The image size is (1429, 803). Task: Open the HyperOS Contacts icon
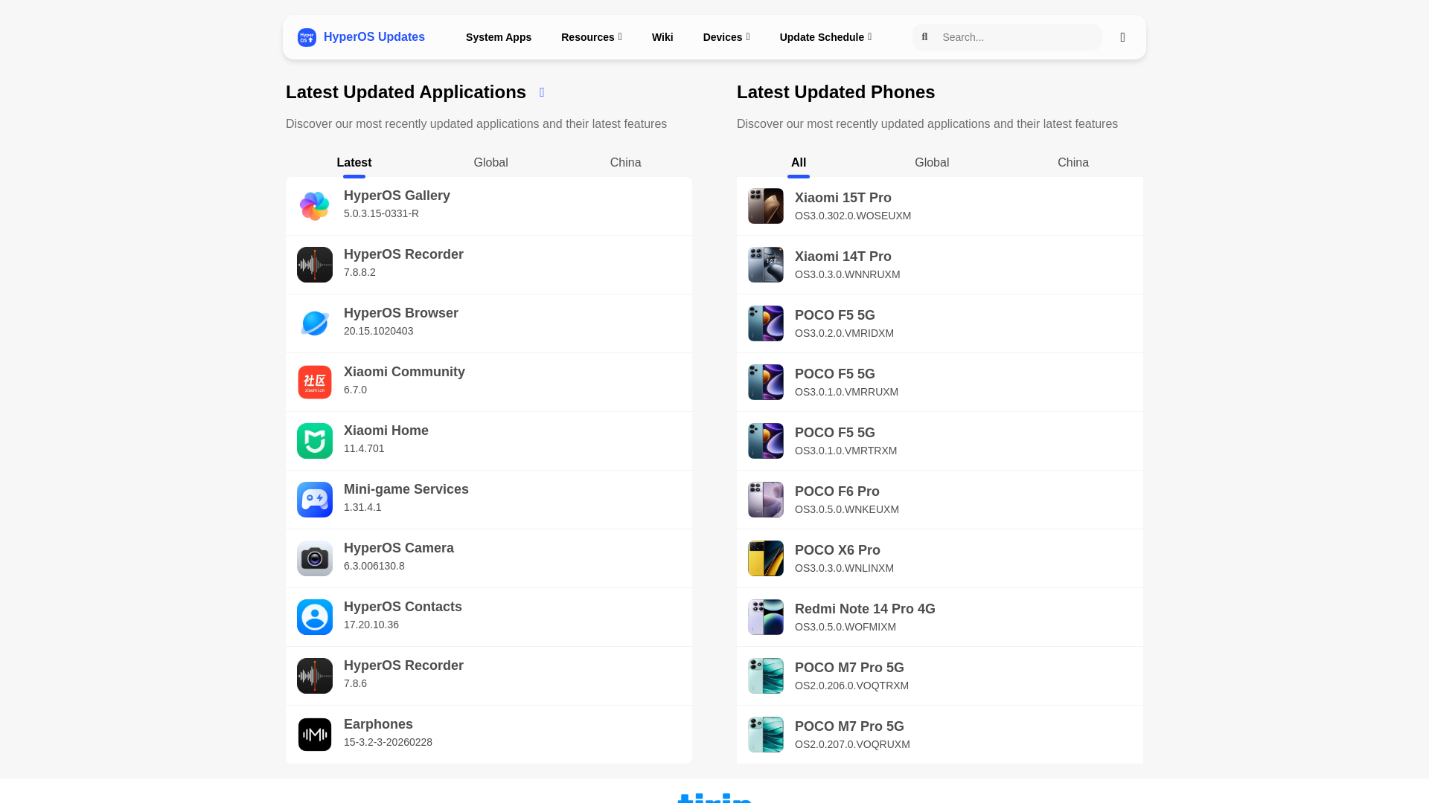315,617
